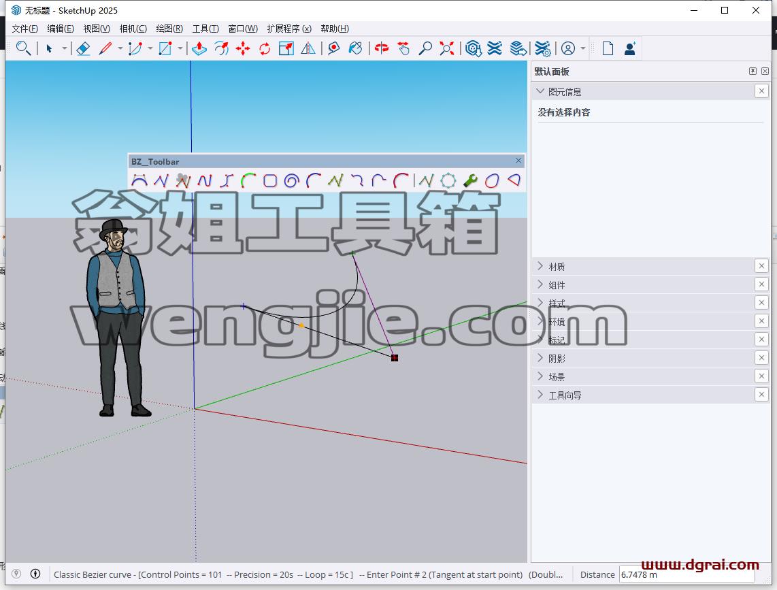The image size is (777, 590).
Task: Expand the 工具向导 panel
Action: pyautogui.click(x=540, y=395)
